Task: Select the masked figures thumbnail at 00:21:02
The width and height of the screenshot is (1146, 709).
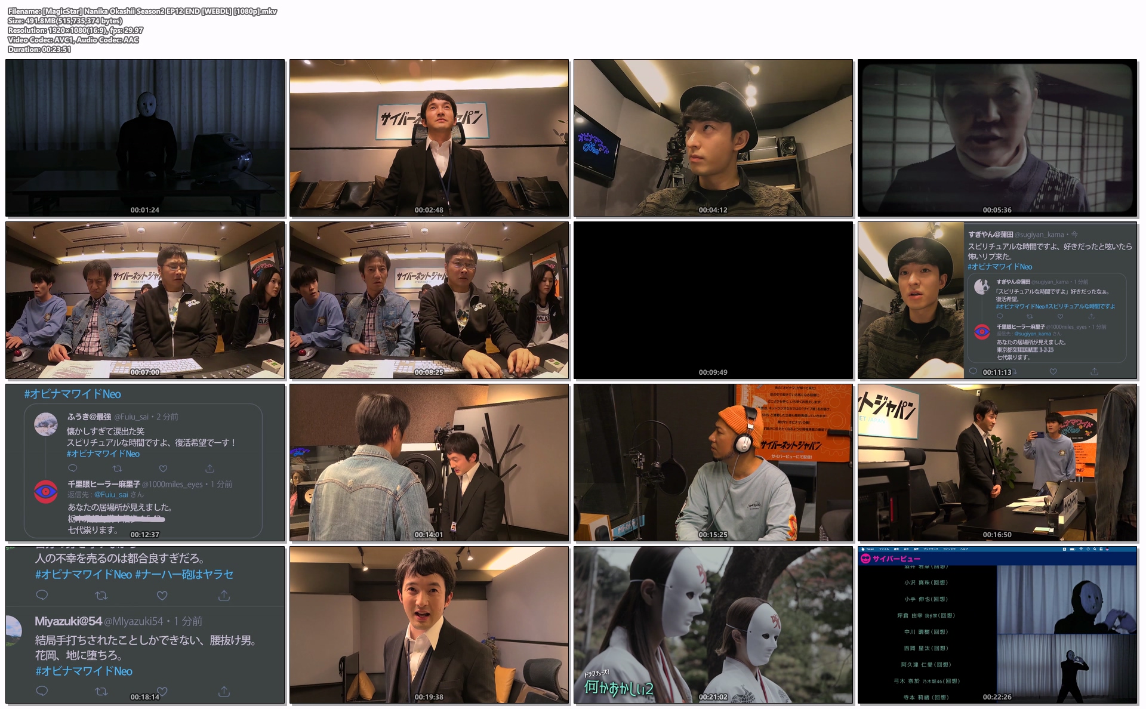Action: point(713,625)
